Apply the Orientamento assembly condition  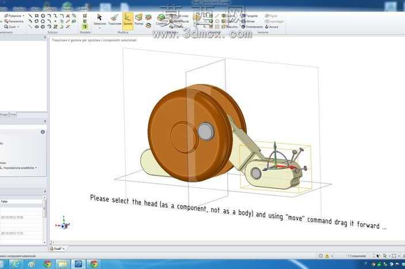252,27
